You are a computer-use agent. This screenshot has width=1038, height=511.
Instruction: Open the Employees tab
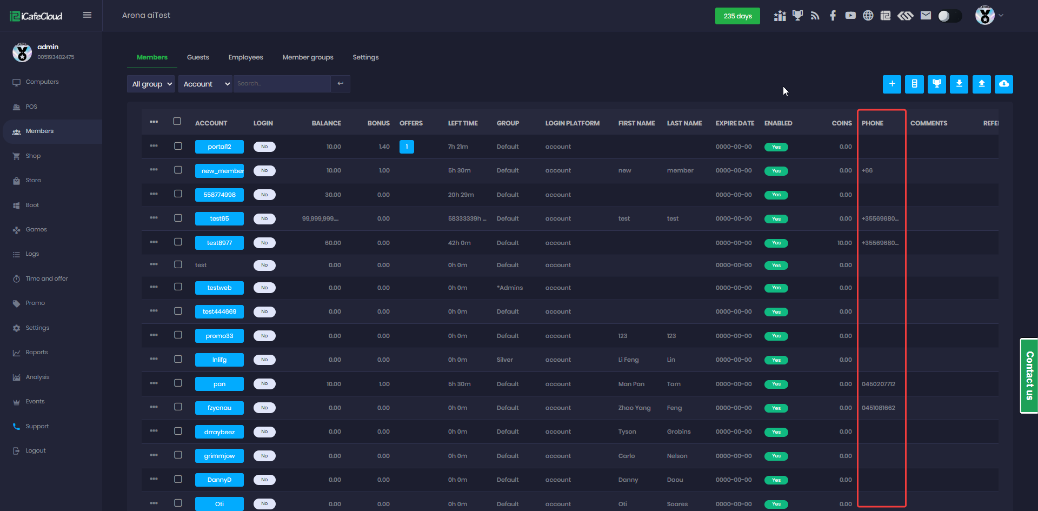coord(245,57)
